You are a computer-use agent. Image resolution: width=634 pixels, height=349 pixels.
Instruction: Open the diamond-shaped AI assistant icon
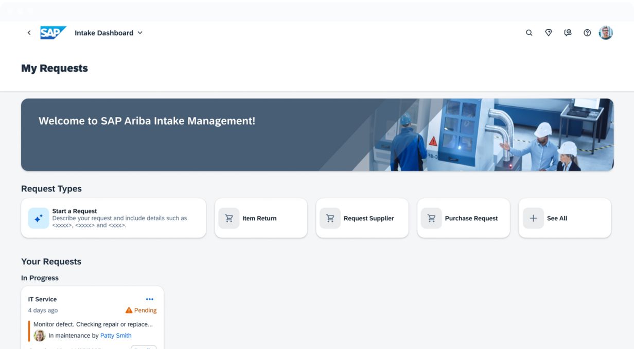(549, 33)
